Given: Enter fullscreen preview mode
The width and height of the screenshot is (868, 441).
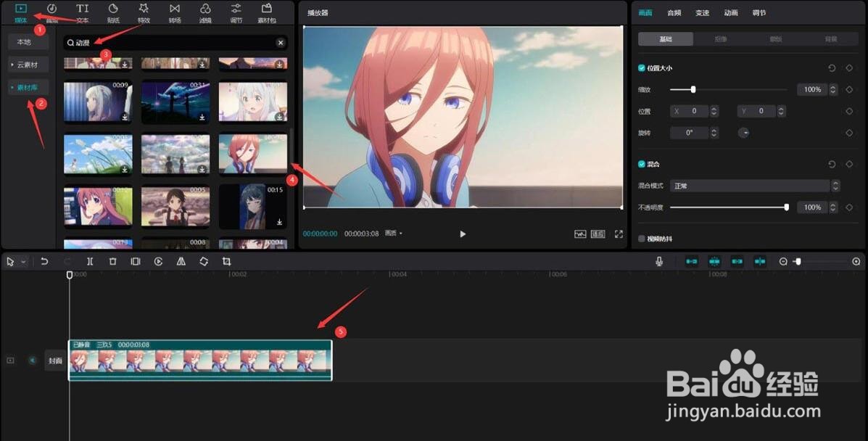Looking at the screenshot, I should pyautogui.click(x=619, y=234).
